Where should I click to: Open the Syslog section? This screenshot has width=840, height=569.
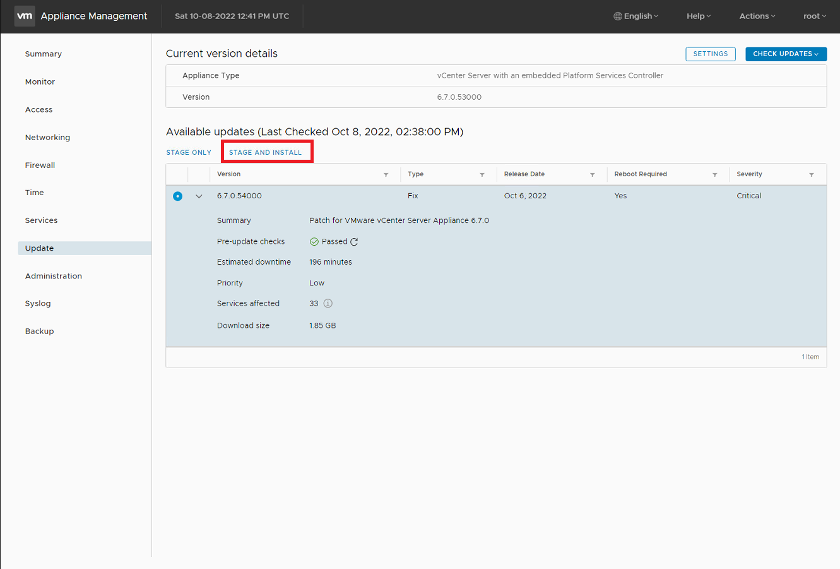38,304
